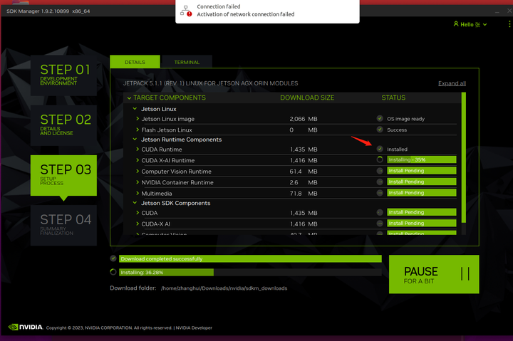This screenshot has width=513, height=341.
Task: Click Flash Jetson Linux Success check icon
Action: (x=380, y=130)
